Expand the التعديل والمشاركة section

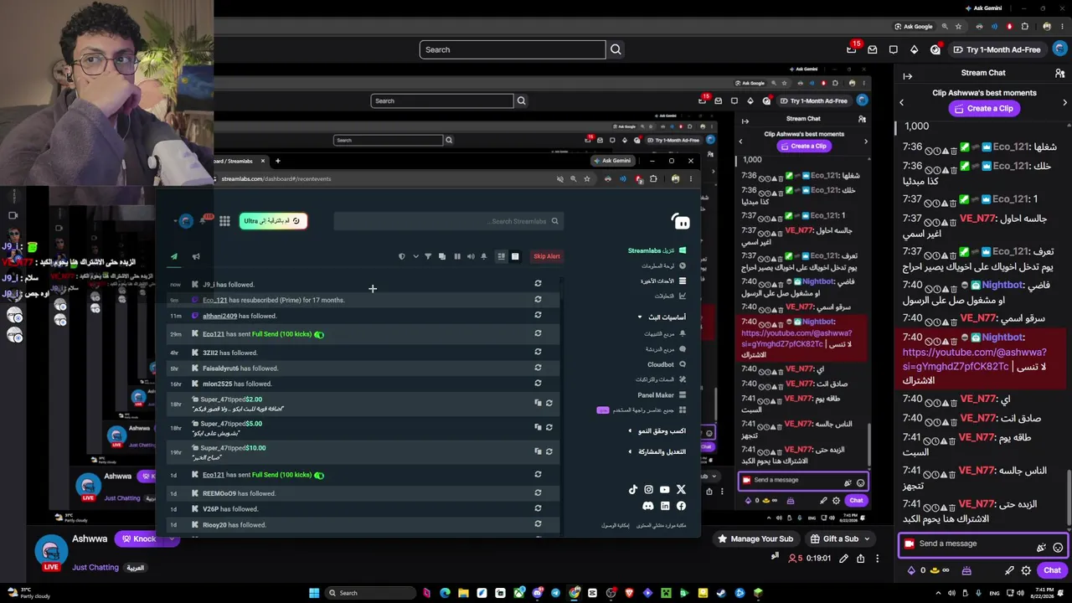coord(630,451)
